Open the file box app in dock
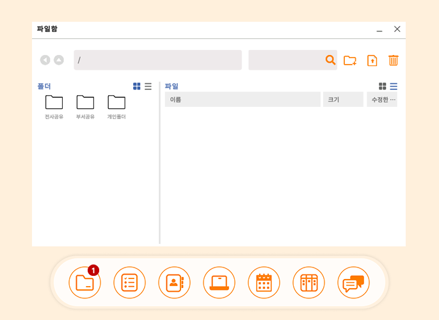The image size is (439, 320). click(x=84, y=282)
